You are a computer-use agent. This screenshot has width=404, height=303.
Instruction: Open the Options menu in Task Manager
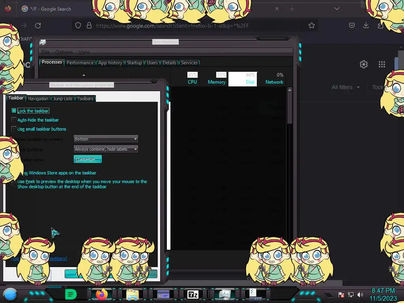point(64,52)
